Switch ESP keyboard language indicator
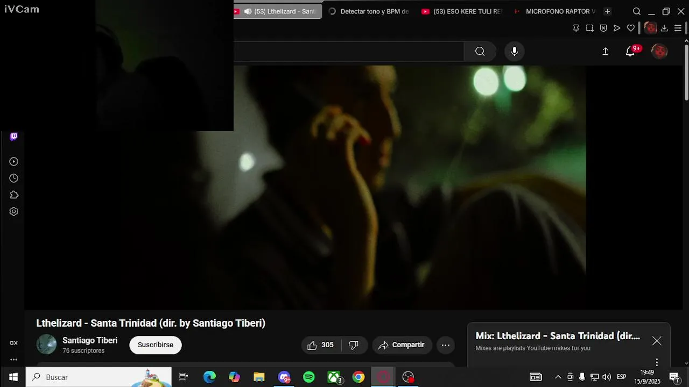 tap(621, 377)
